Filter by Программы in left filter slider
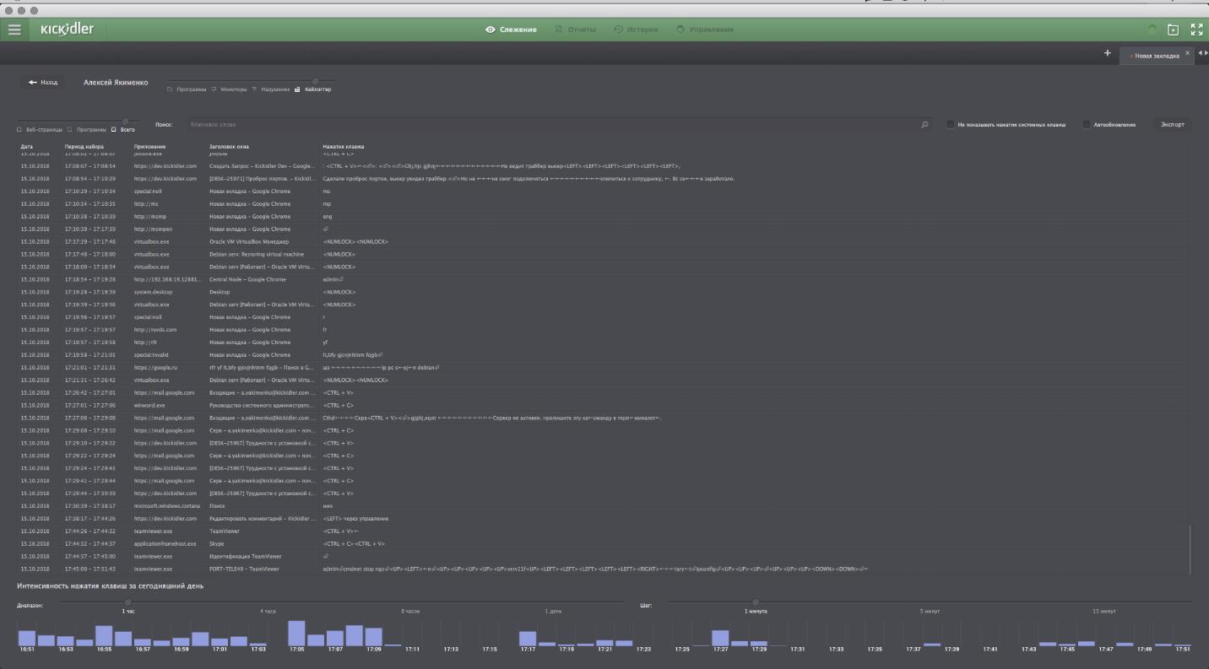This screenshot has width=1209, height=669. click(x=87, y=129)
